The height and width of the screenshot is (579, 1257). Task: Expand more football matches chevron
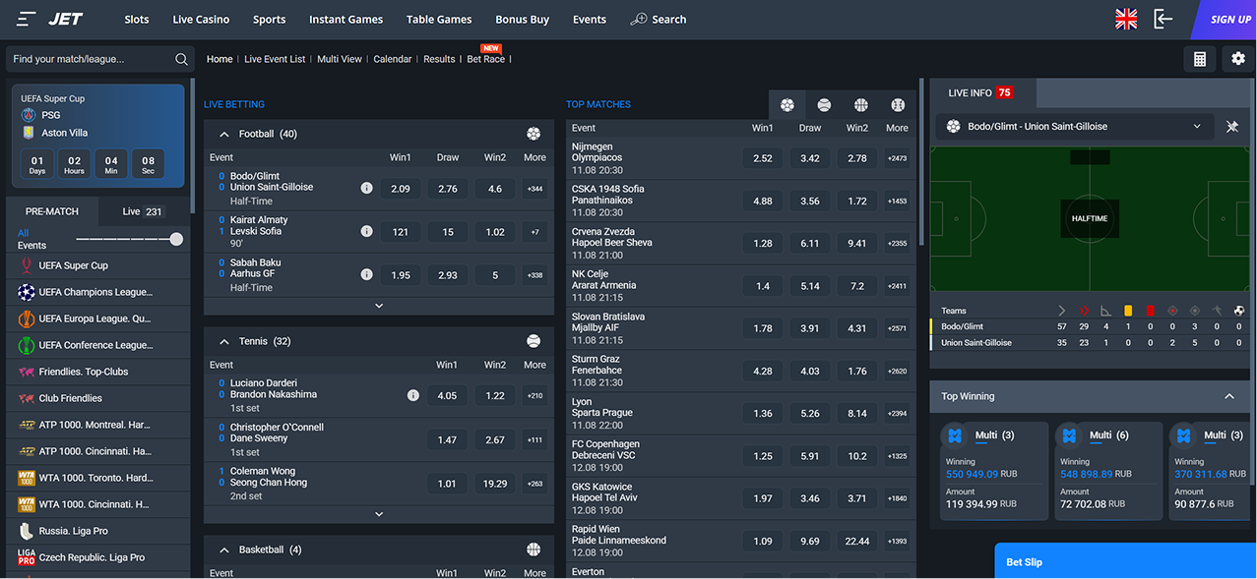(379, 306)
